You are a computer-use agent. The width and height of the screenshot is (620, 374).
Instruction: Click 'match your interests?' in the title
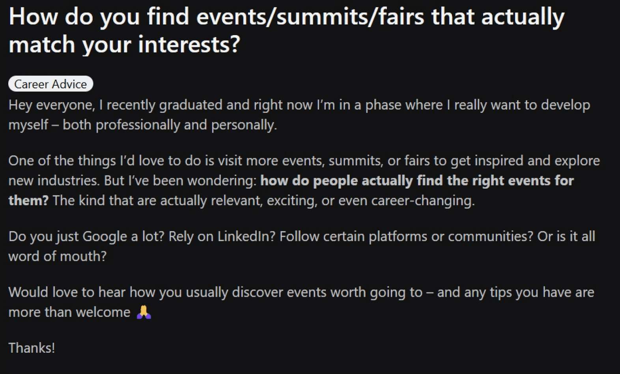(124, 44)
